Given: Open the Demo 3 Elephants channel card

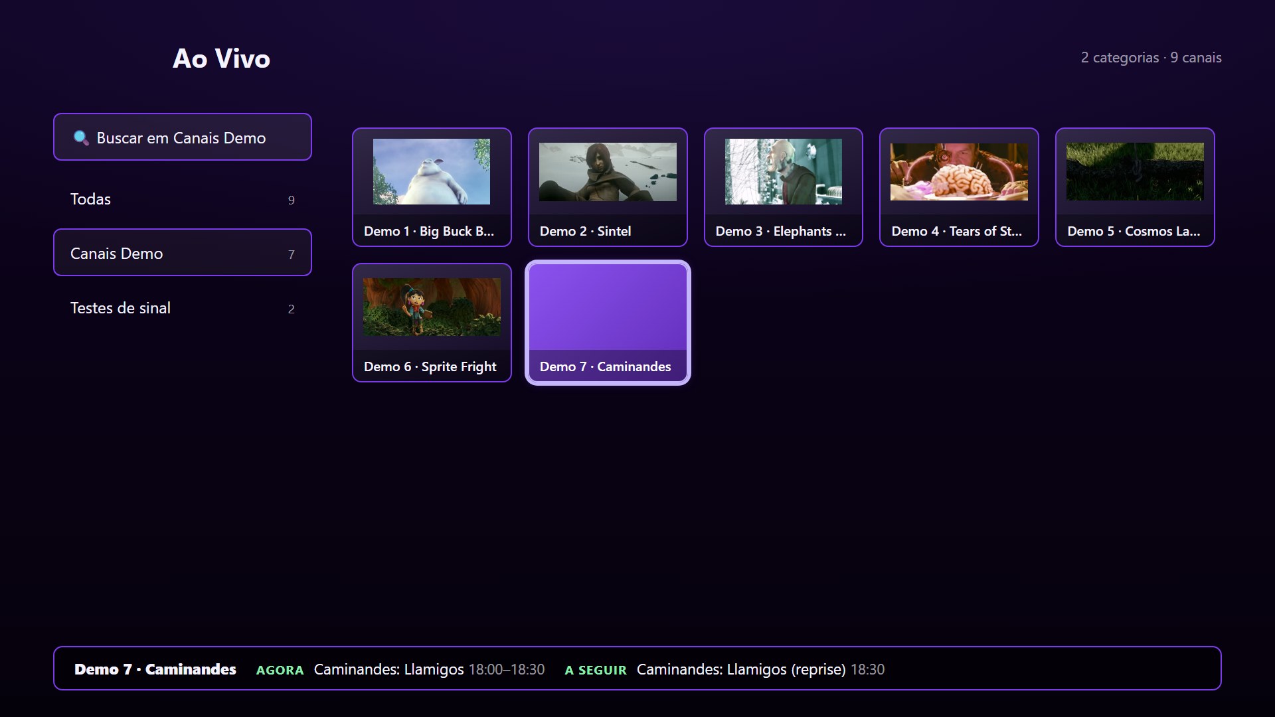Looking at the screenshot, I should pyautogui.click(x=784, y=187).
